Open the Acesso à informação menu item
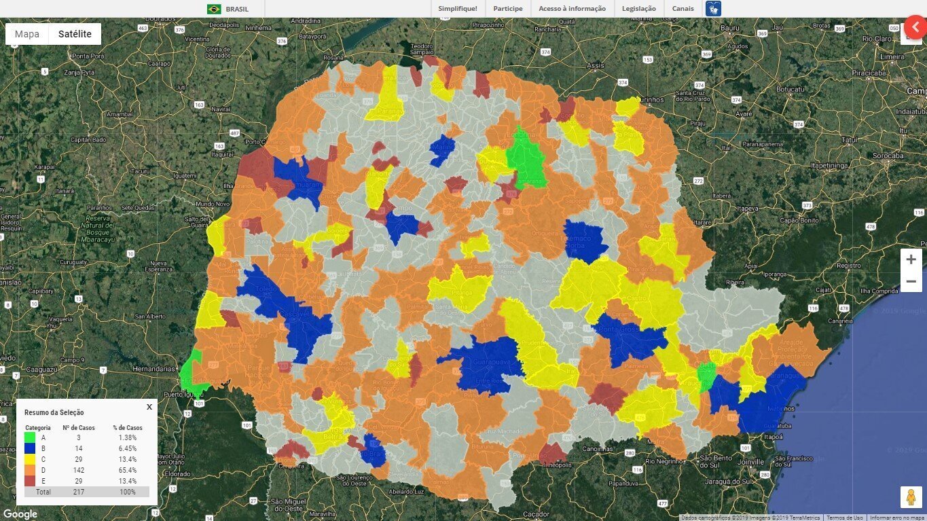This screenshot has height=521, width=927. tap(572, 9)
